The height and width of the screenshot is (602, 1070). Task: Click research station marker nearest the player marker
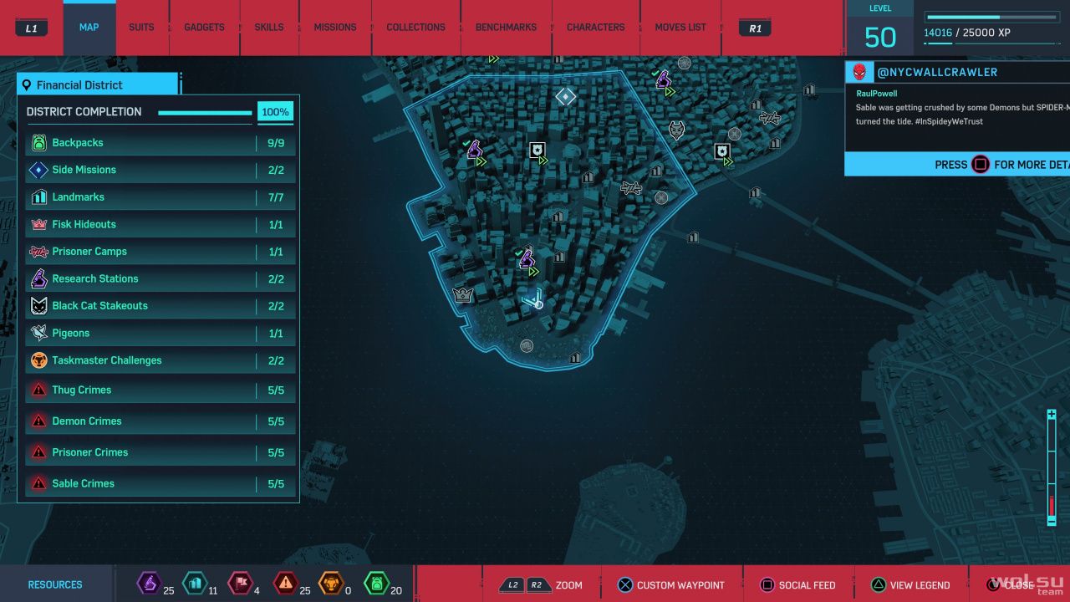pyautogui.click(x=527, y=259)
